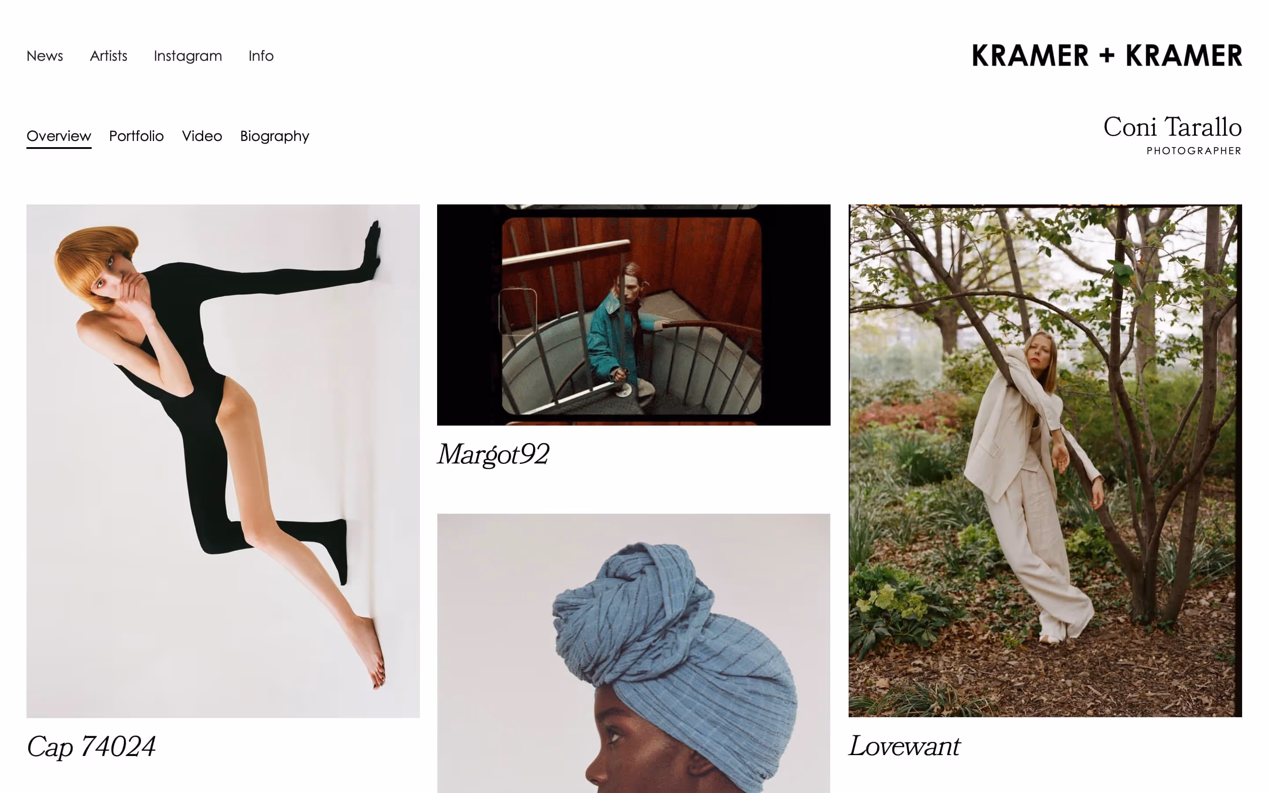Click the Cap 74024 title
The width and height of the screenshot is (1269, 793).
pyautogui.click(x=91, y=747)
